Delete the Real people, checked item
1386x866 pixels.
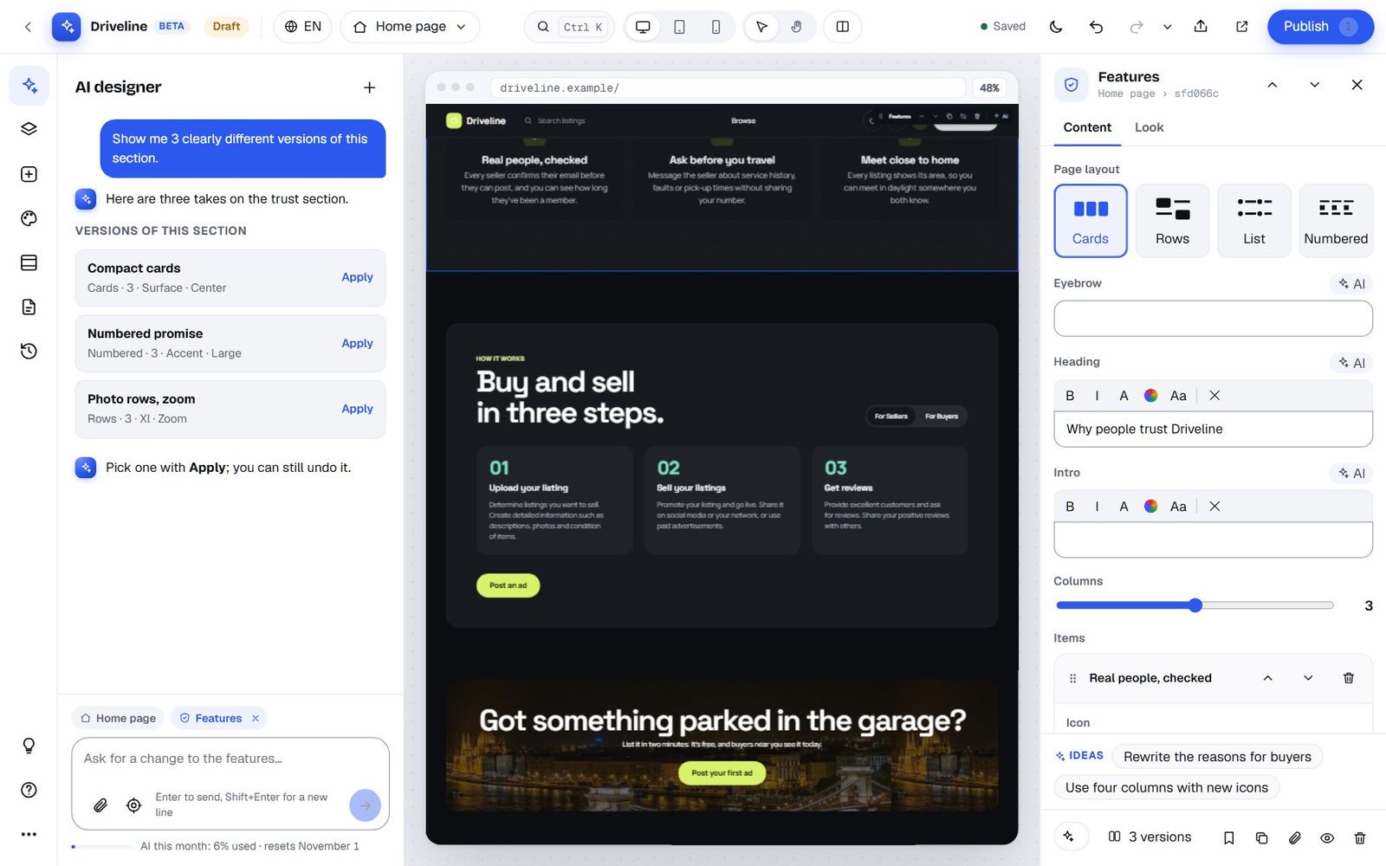1349,678
